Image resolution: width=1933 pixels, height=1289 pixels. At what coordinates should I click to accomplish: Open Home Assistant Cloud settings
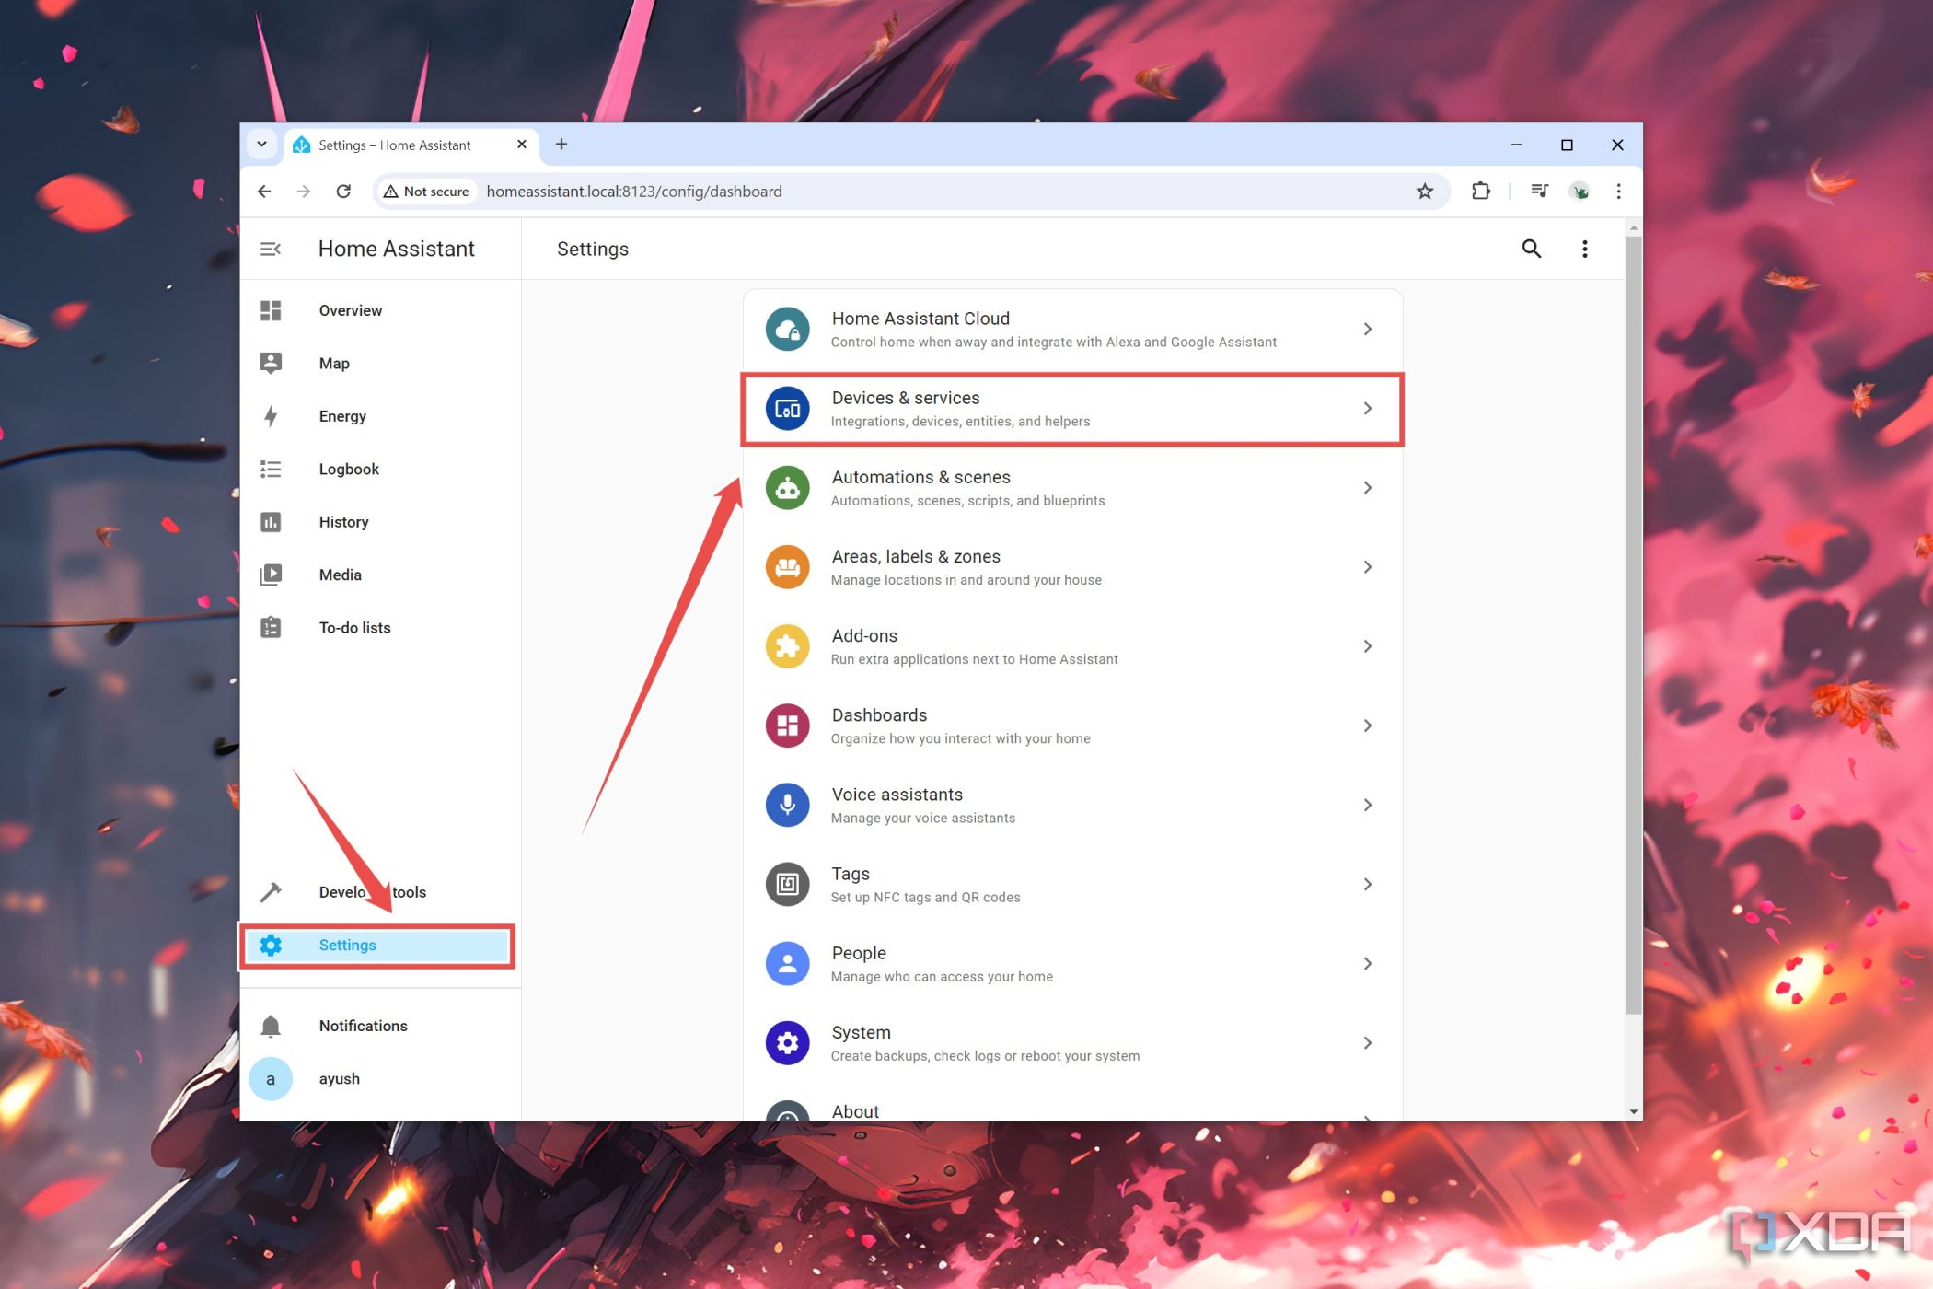point(1066,328)
